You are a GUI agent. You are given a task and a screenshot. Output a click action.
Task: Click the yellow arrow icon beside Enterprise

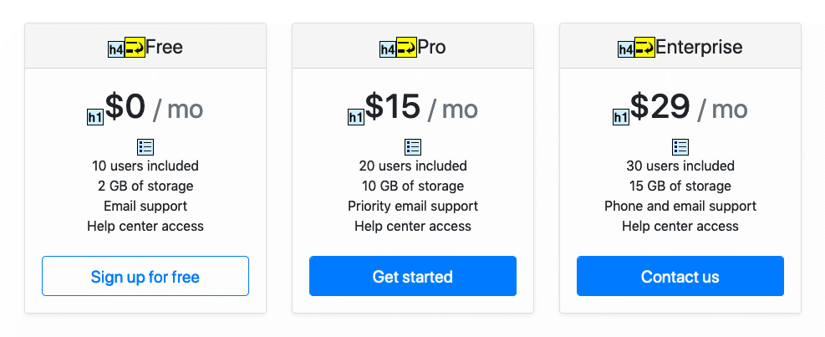tap(644, 48)
